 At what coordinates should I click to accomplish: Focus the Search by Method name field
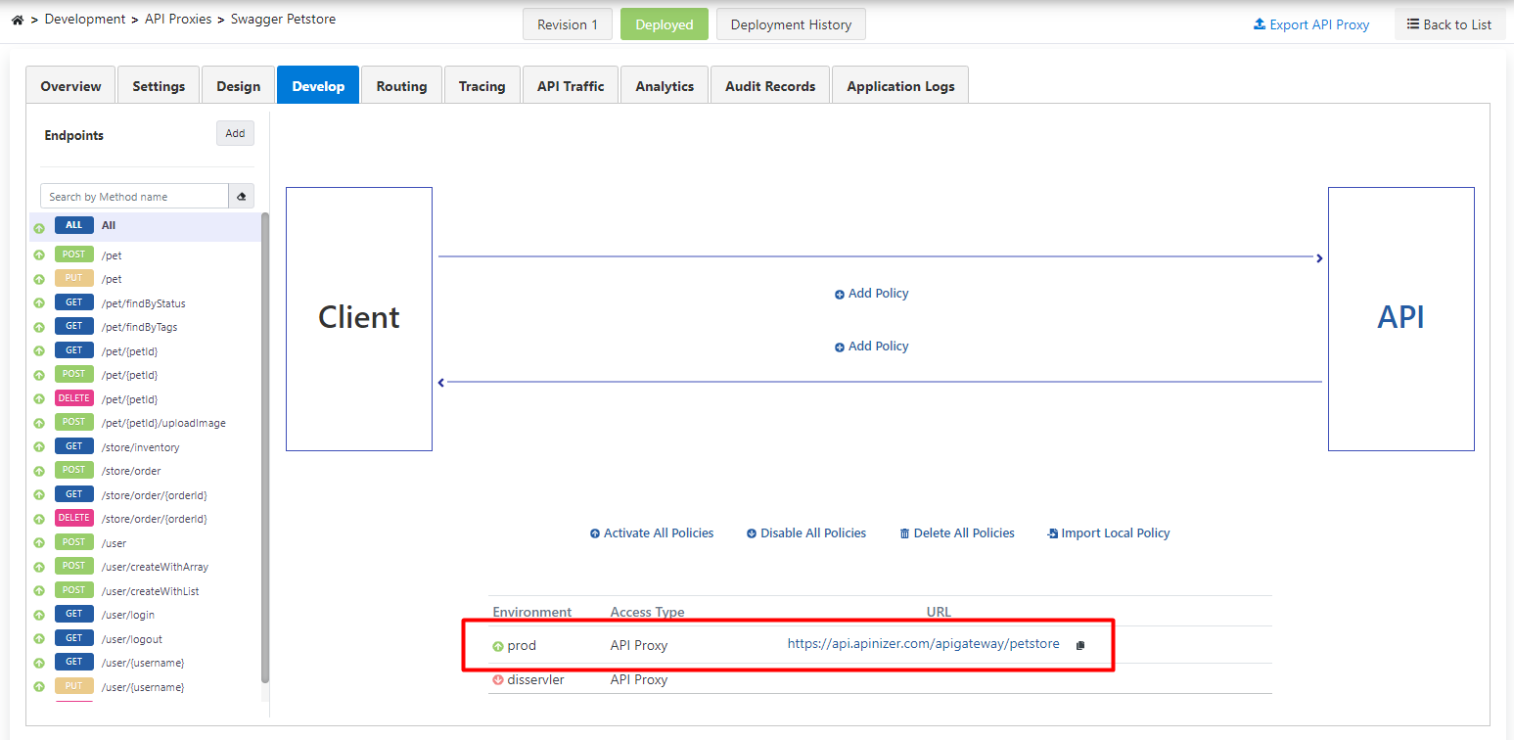134,197
